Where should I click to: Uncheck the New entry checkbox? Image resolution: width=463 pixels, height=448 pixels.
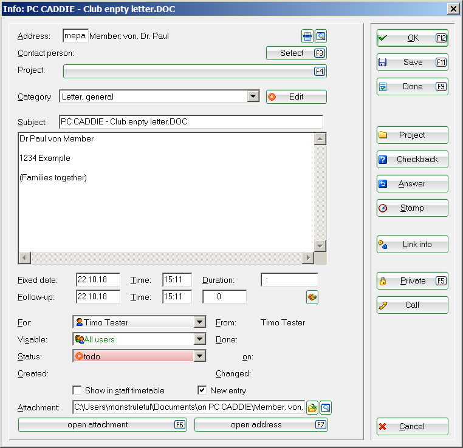[202, 390]
